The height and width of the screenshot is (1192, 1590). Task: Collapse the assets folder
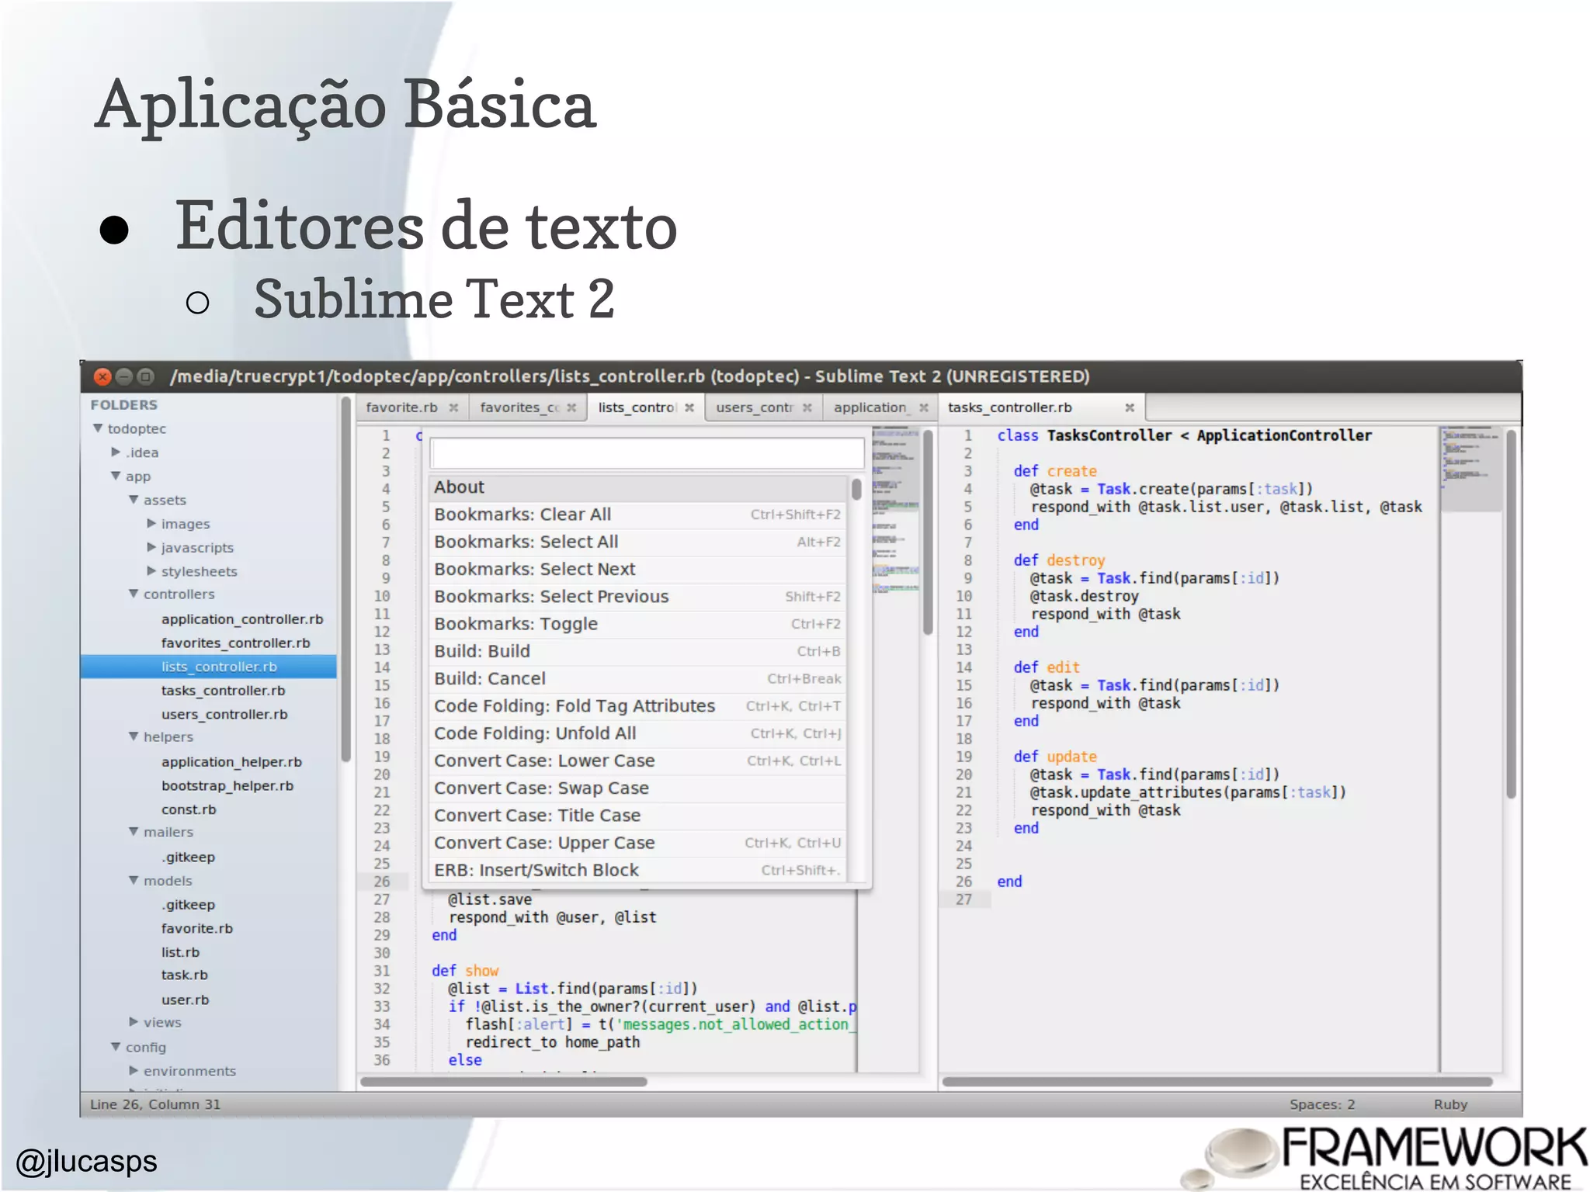[134, 501]
